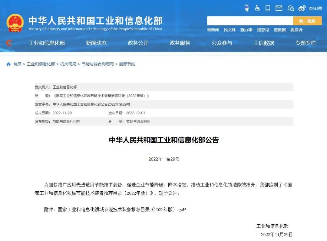Click the home icon in the breadcrumb
Viewport: 327px width, 241px height.
[x=8, y=64]
